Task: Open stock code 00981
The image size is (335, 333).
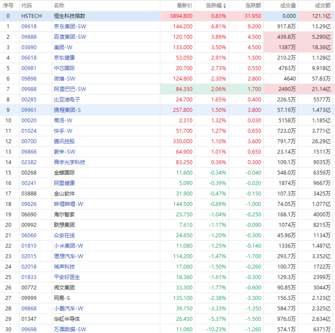Action: (29, 68)
